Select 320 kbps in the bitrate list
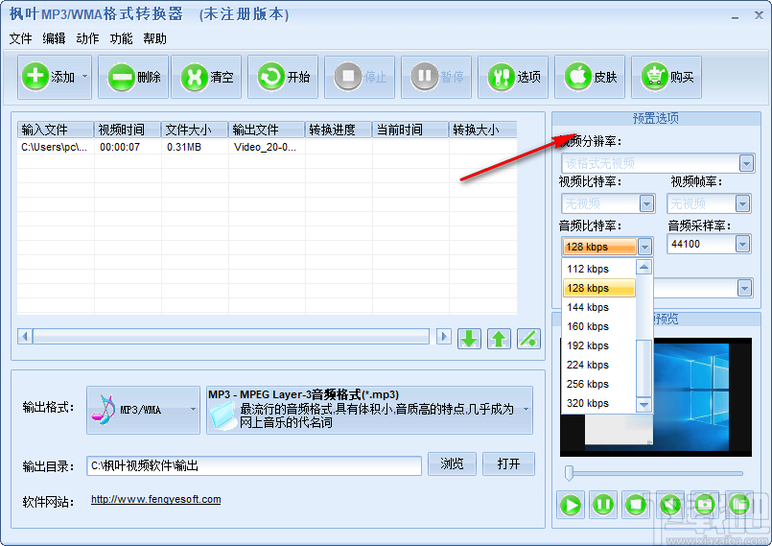Image resolution: width=772 pixels, height=546 pixels. pos(599,404)
